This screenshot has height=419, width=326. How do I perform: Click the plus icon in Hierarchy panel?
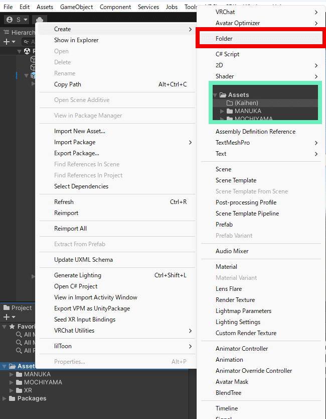coord(6,42)
